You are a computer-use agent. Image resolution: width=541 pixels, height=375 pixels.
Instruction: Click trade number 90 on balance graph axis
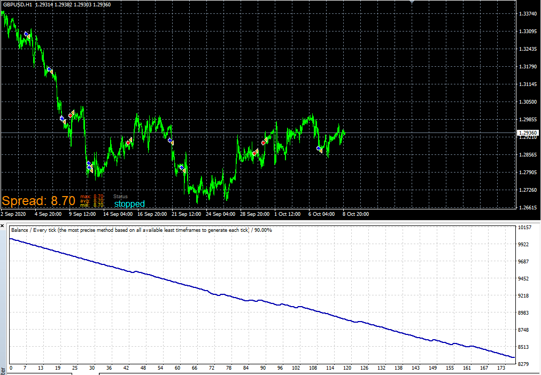point(263,368)
